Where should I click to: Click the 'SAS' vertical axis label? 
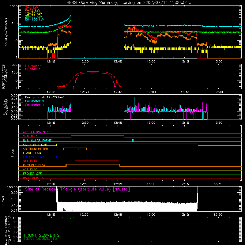pos(3,199)
